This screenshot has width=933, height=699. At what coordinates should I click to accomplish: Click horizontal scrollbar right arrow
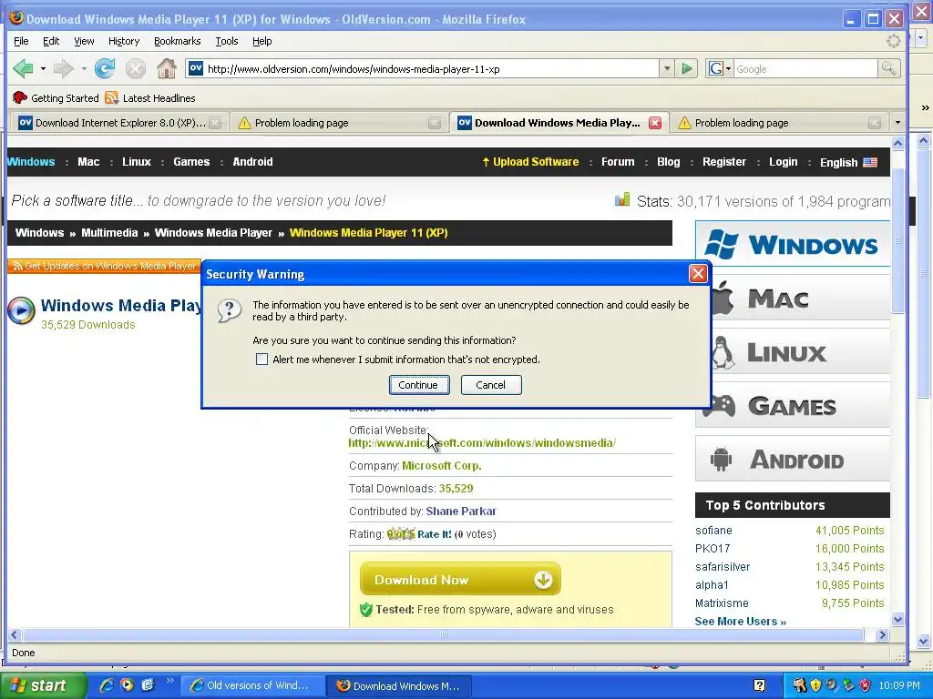(882, 634)
